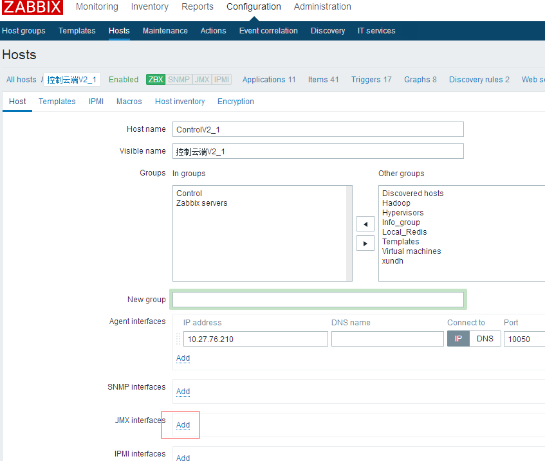Viewport: 545px width, 461px height.
Task: Switch to the Host inventory tab
Action: [x=180, y=102]
